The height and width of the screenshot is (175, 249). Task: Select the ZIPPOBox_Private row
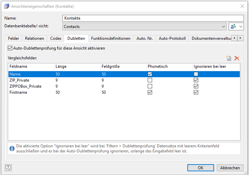pyautogui.click(x=25, y=86)
